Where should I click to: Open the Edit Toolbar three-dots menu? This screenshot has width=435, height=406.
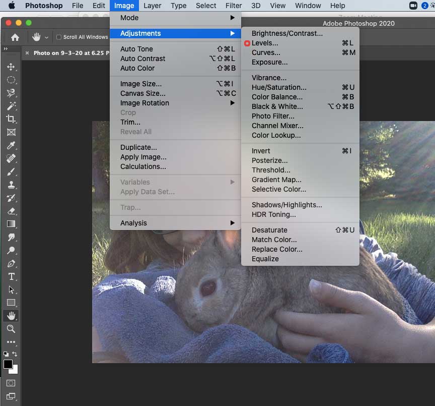click(x=11, y=342)
